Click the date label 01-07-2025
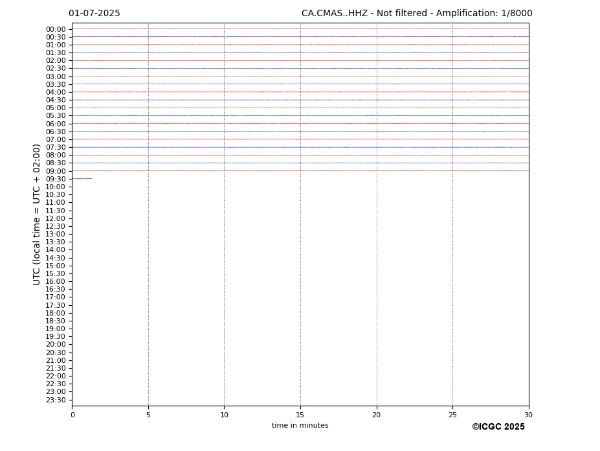This screenshot has height=451, width=600. (x=94, y=14)
